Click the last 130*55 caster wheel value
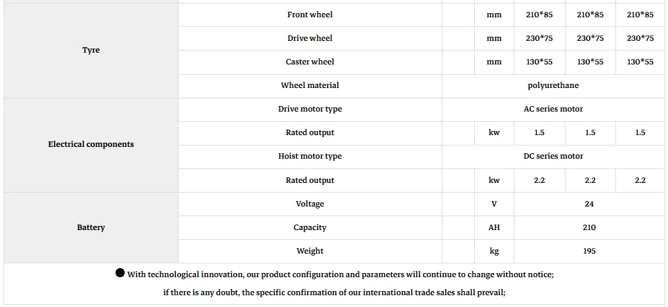Viewport: 668px width, 307px height. tap(640, 62)
